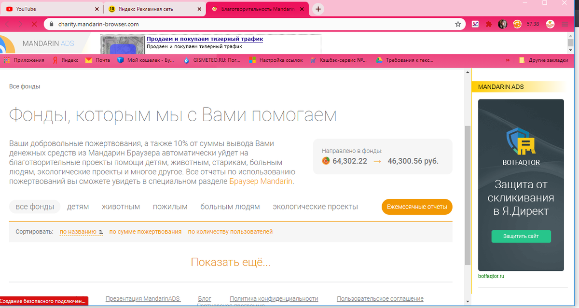This screenshot has height=308, width=579.
Task: Click Показать ещё... to load more
Action: (231, 262)
